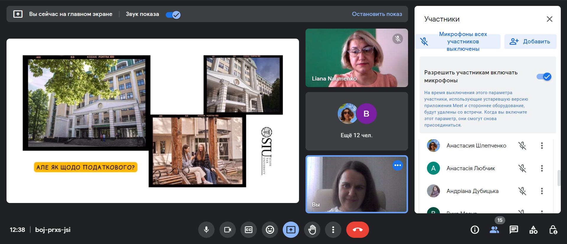
Task: Click the Анастасія Любчик participant name
Action: pyautogui.click(x=471, y=168)
